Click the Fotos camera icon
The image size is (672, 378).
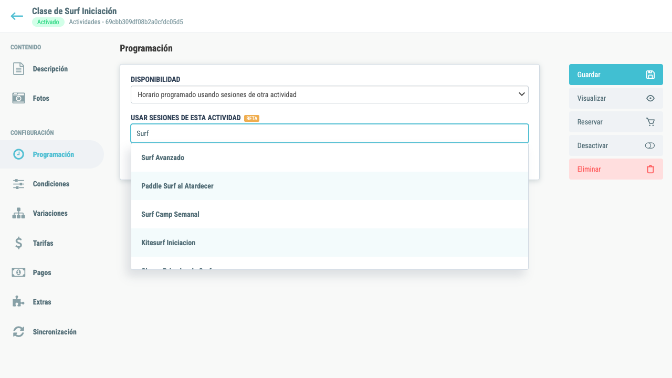click(x=18, y=98)
